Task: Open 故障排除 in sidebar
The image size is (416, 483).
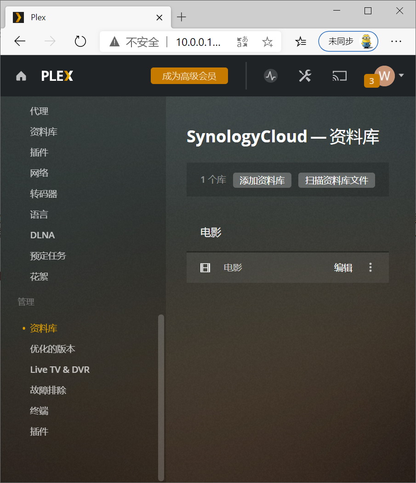Action: click(48, 390)
